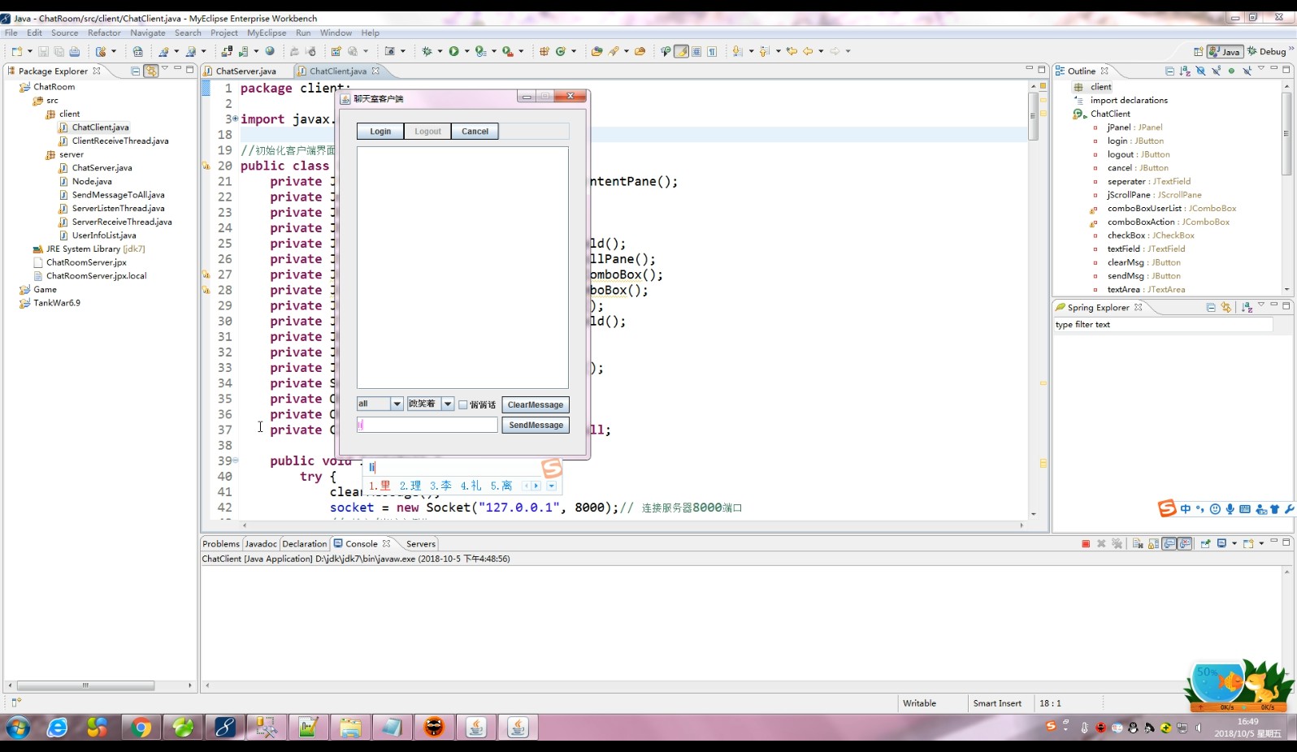Screen dimensions: 1297x752
Task: Collapse All in Package Explorer
Action: (136, 71)
